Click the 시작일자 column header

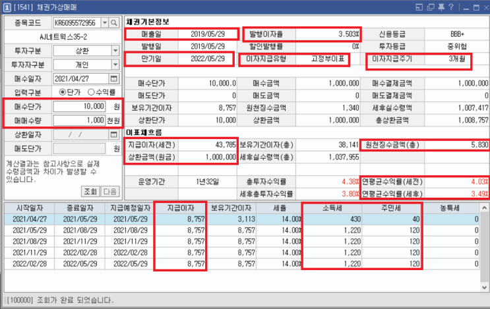click(x=30, y=208)
